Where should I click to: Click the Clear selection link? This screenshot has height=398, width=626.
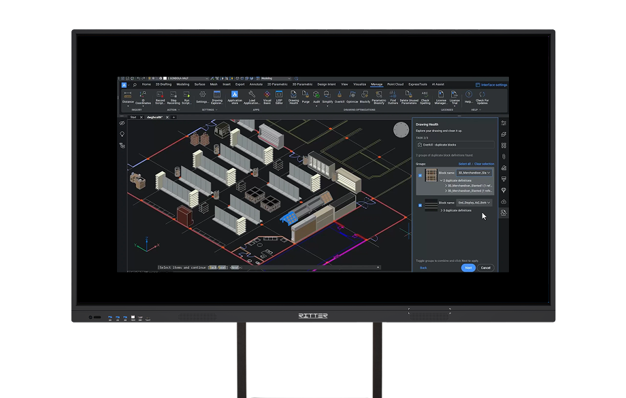pyautogui.click(x=484, y=164)
